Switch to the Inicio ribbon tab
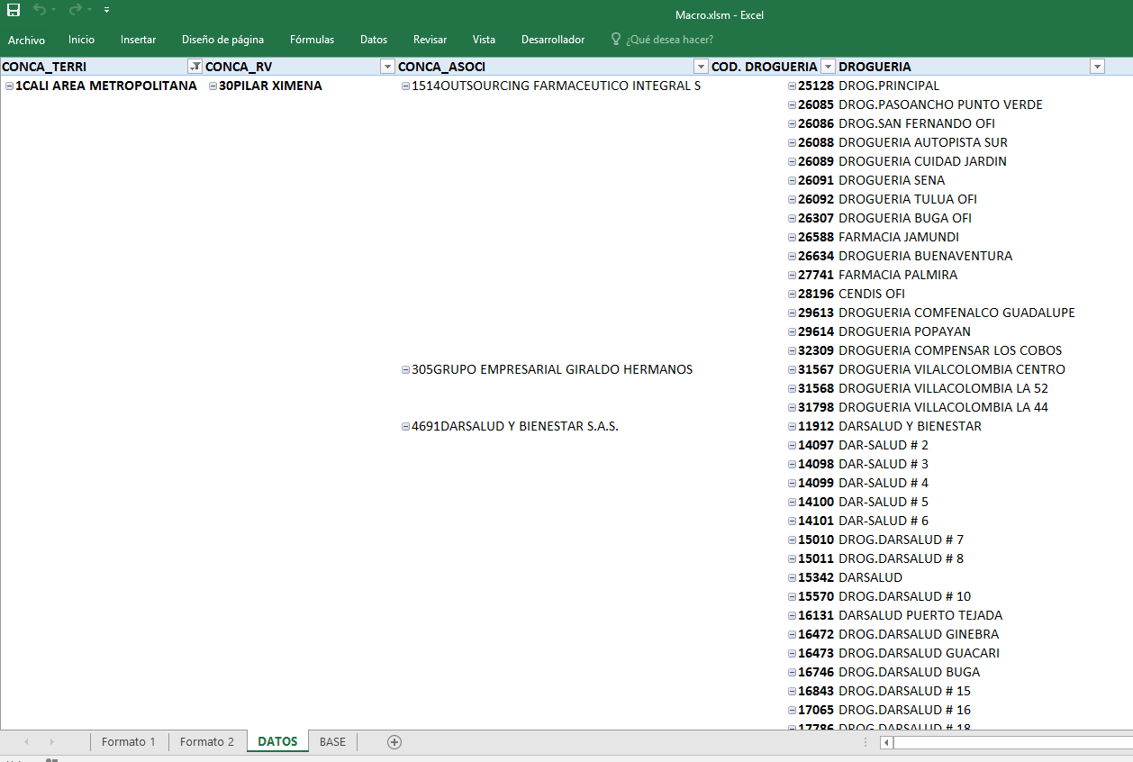Screen dimensions: 1133x762 click(x=81, y=40)
